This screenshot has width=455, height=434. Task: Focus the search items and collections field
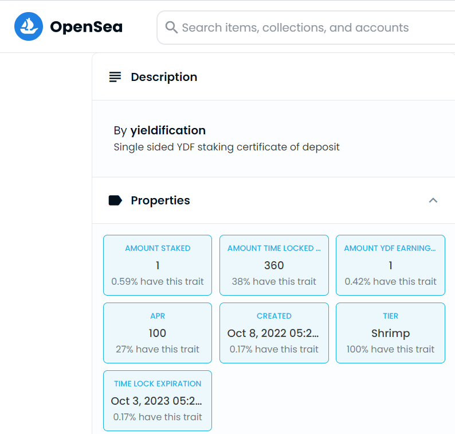(306, 28)
